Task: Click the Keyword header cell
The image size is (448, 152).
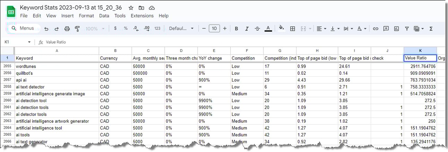Action: pos(57,58)
